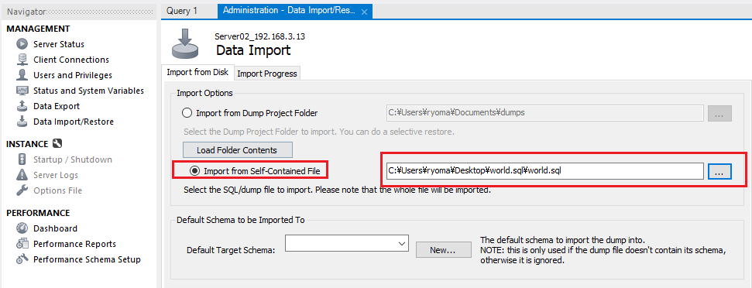
Task: Click the Users and Privileges person icon
Action: pyautogui.click(x=22, y=75)
